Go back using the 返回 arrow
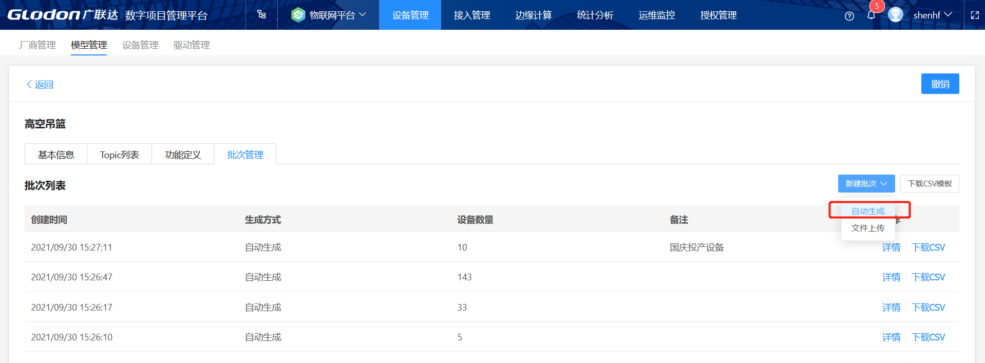Image resolution: width=985 pixels, height=363 pixels. pyautogui.click(x=40, y=84)
